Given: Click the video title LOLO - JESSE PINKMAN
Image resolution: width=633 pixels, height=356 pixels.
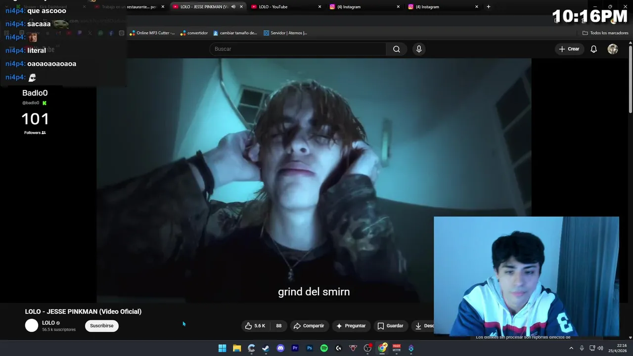Looking at the screenshot, I should click(83, 311).
